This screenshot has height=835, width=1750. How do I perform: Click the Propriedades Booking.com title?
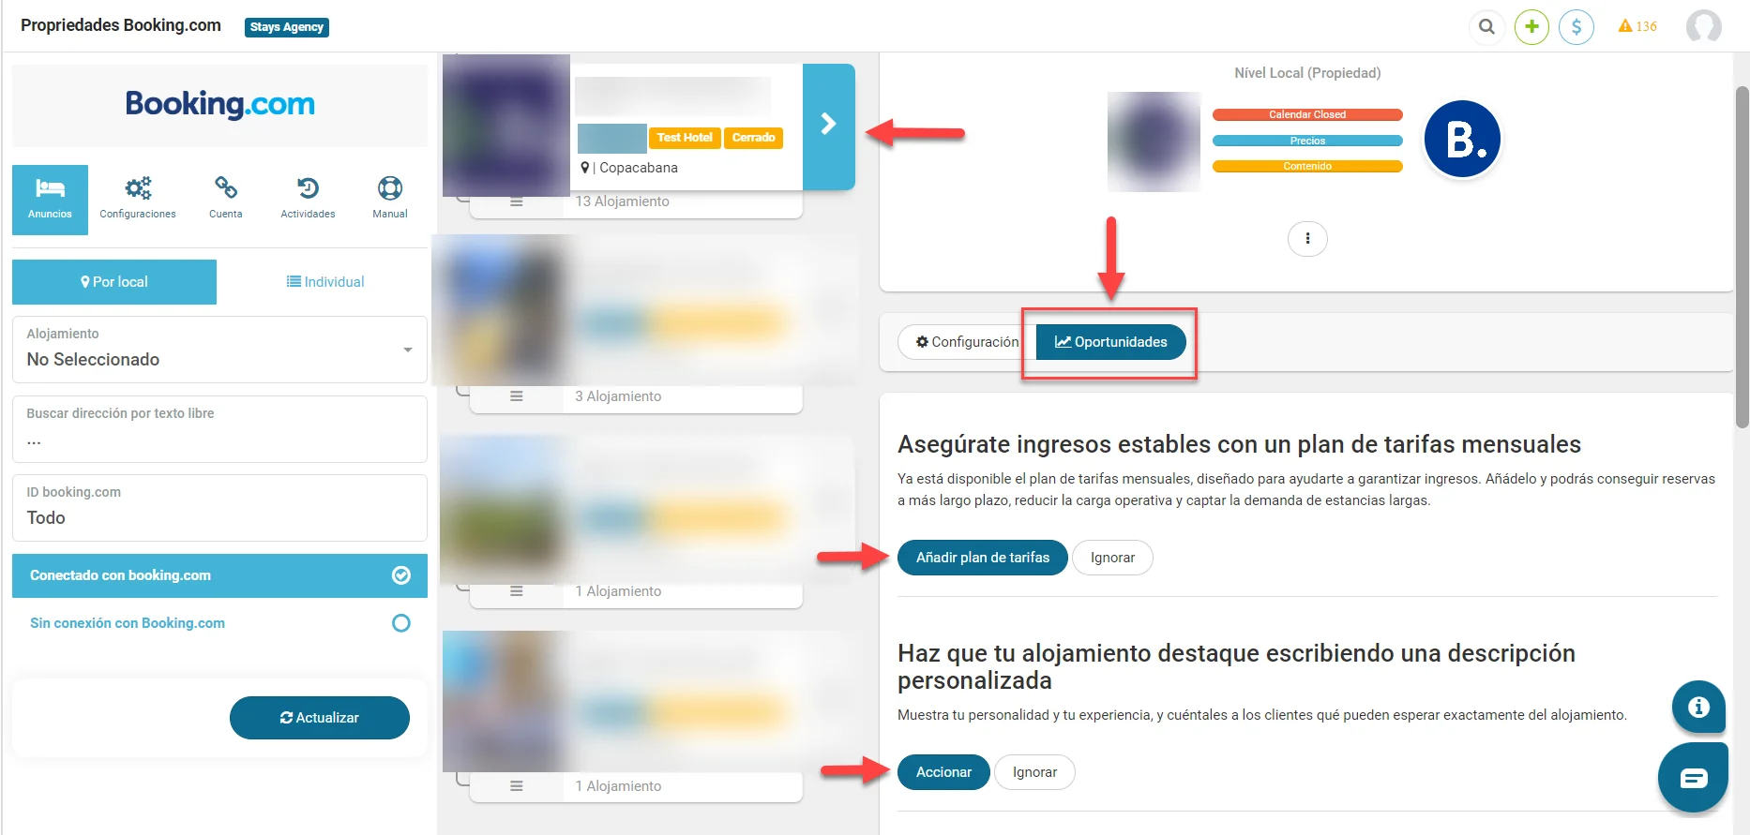tap(121, 25)
